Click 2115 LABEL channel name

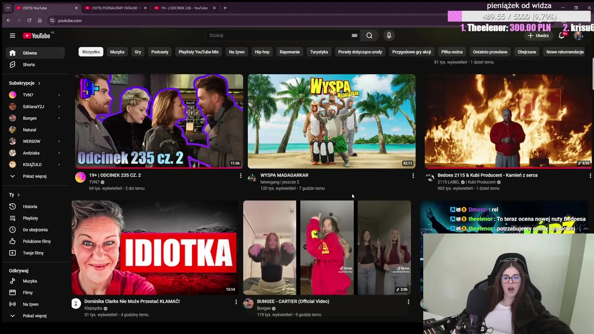[x=448, y=182]
